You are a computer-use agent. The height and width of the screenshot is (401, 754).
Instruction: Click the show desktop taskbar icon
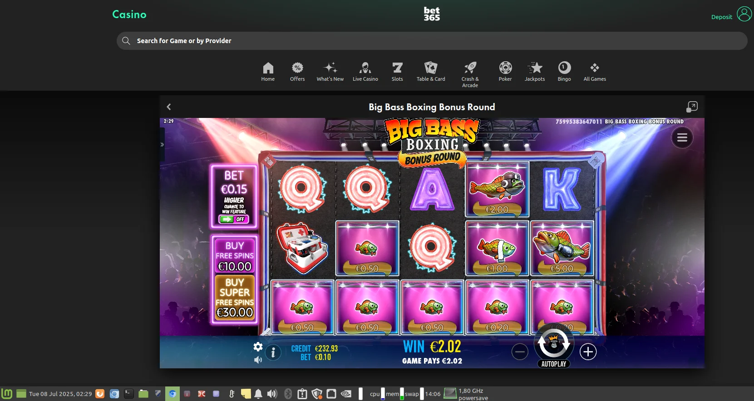[x=21, y=394]
